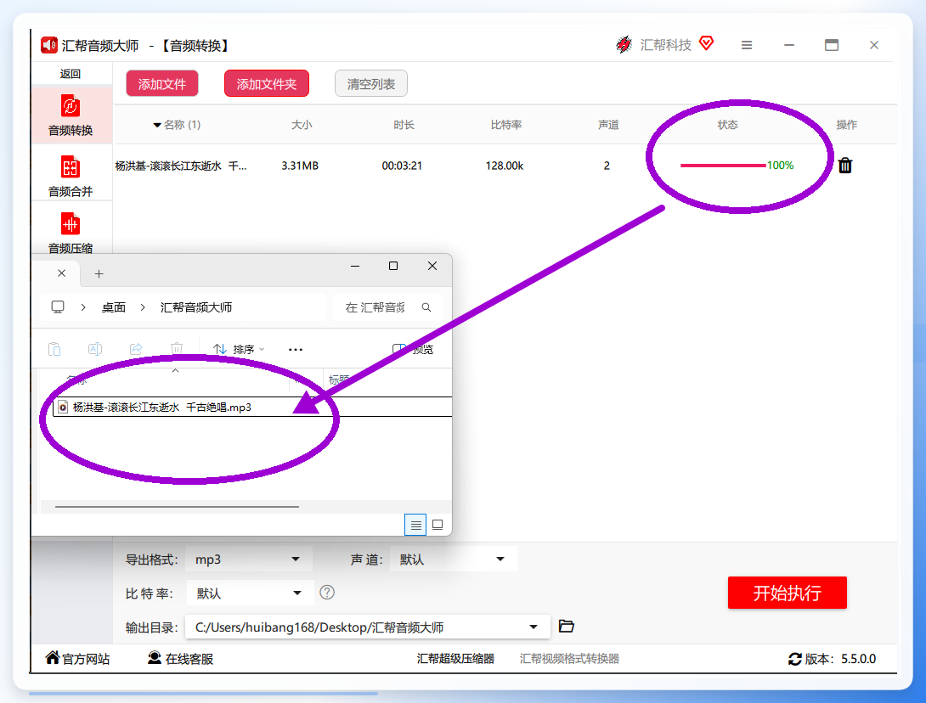Click the Explorer share icon
The height and width of the screenshot is (703, 926).
click(136, 349)
